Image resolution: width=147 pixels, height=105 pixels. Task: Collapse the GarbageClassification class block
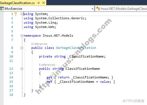[22, 48]
